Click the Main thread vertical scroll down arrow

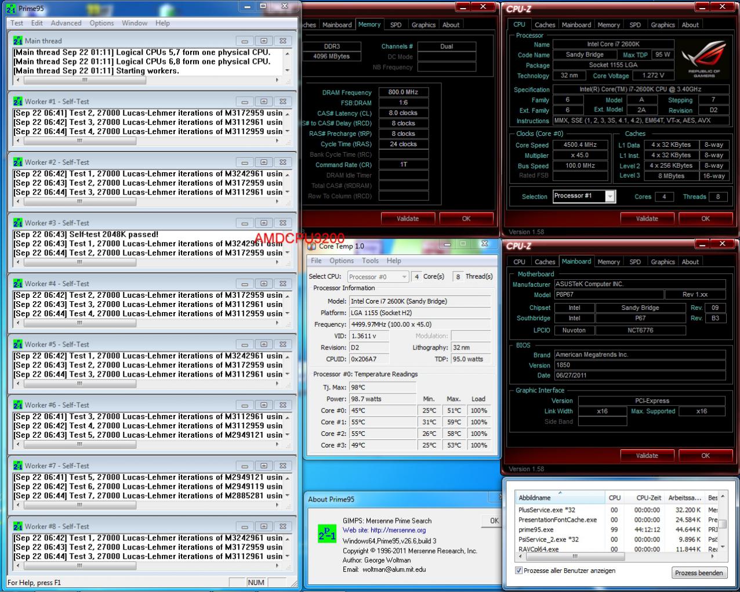click(x=288, y=70)
